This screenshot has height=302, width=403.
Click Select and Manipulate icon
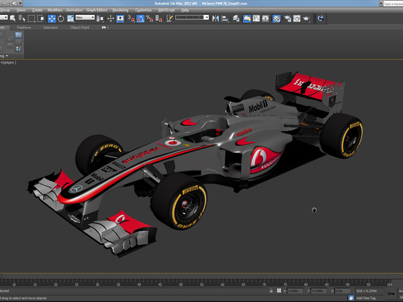pos(111,18)
